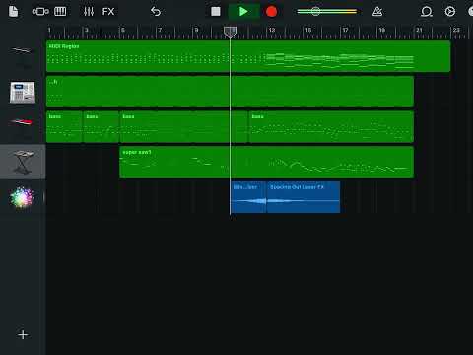
Task: Select the drum machine track icon
Action: click(x=23, y=93)
